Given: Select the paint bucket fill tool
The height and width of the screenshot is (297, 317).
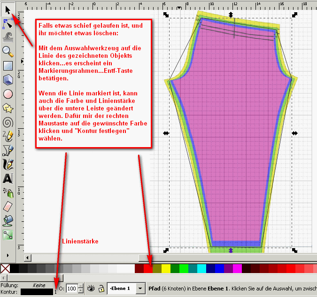Looking at the screenshot, I should (8, 220).
